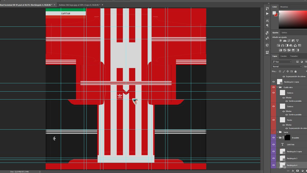
Task: Add a Channel Mixer adjustment
Action: [295, 45]
